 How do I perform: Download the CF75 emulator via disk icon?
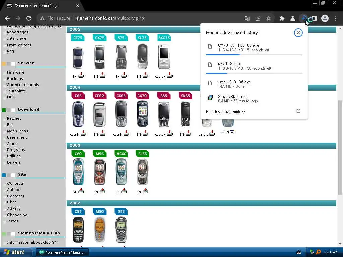point(81,75)
